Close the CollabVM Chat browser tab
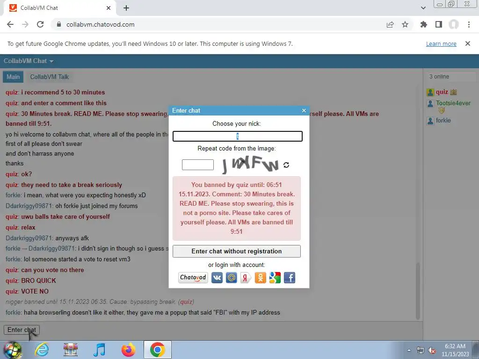 pyautogui.click(x=109, y=8)
